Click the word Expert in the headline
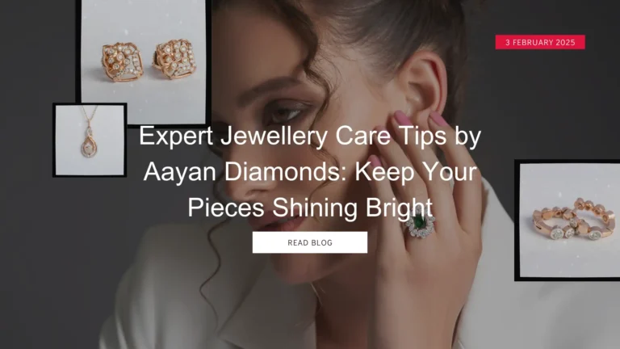 point(176,136)
